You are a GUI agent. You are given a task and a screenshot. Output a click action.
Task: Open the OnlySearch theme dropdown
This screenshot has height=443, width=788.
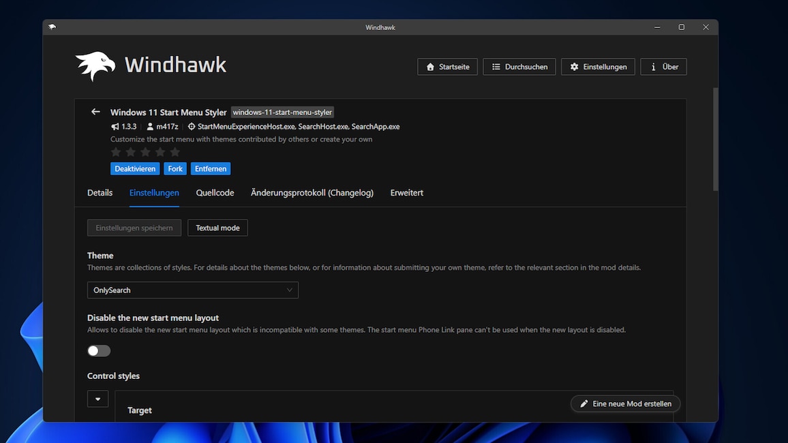tap(192, 290)
